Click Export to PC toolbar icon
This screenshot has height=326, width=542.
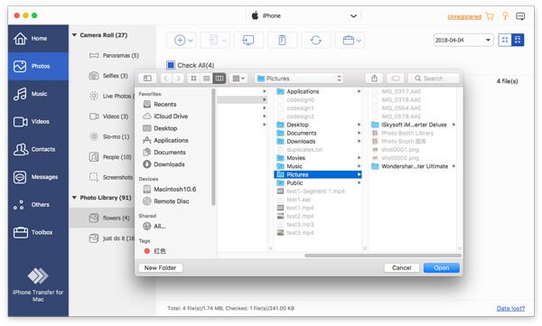(248, 40)
